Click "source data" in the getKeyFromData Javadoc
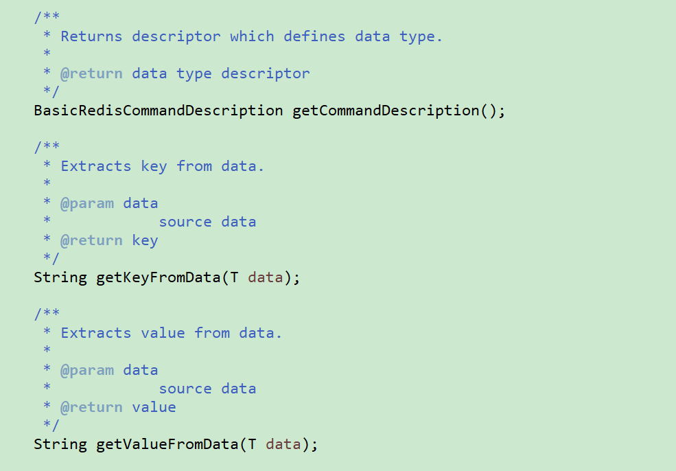 pyautogui.click(x=207, y=222)
